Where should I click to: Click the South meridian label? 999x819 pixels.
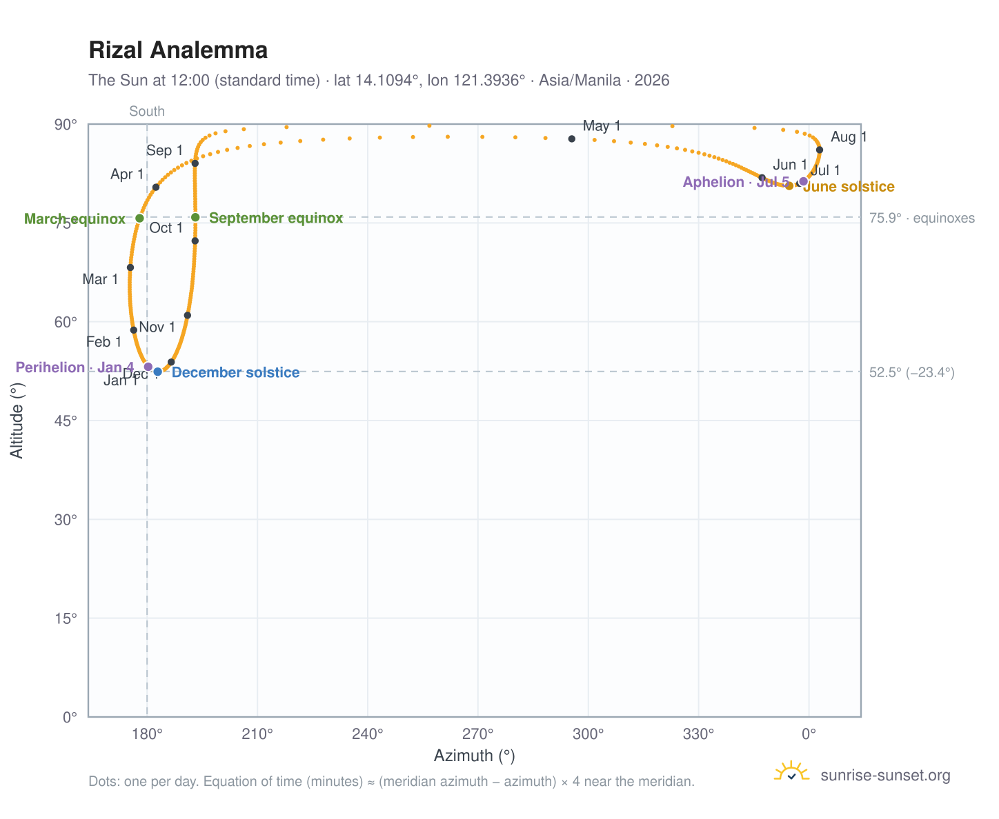(x=147, y=112)
